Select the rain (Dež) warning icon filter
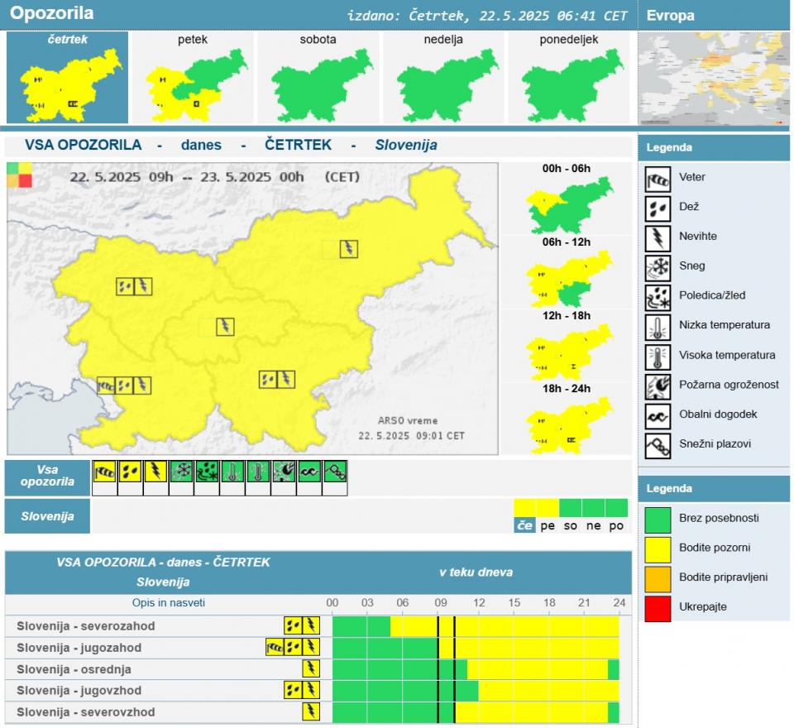Screen dimensions: 794x728 tap(131, 472)
